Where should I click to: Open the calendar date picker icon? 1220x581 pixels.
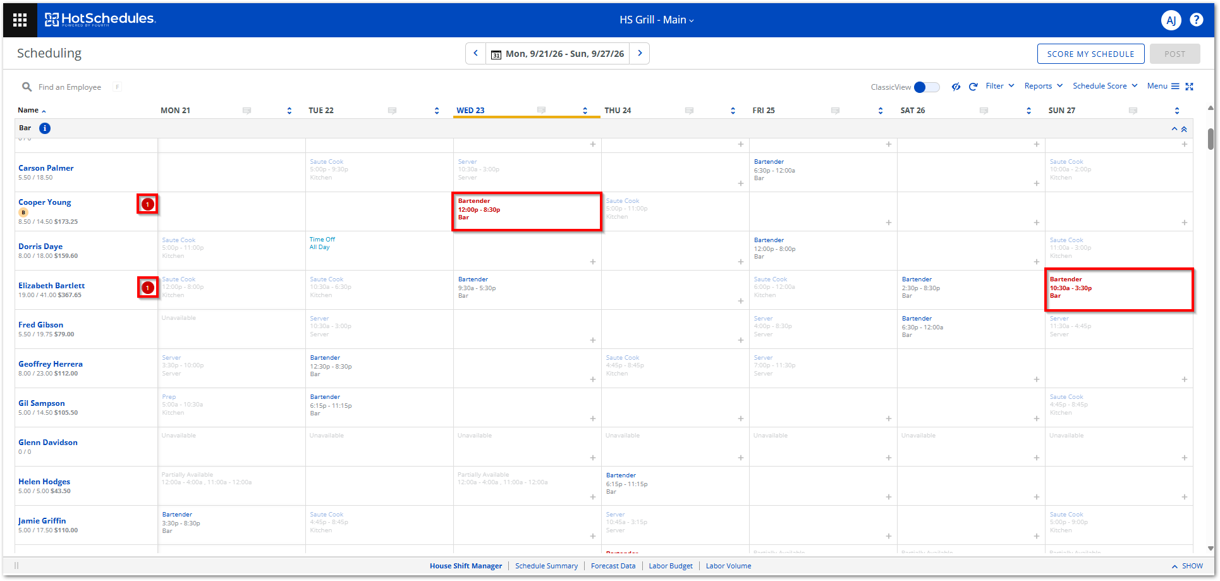pos(496,54)
